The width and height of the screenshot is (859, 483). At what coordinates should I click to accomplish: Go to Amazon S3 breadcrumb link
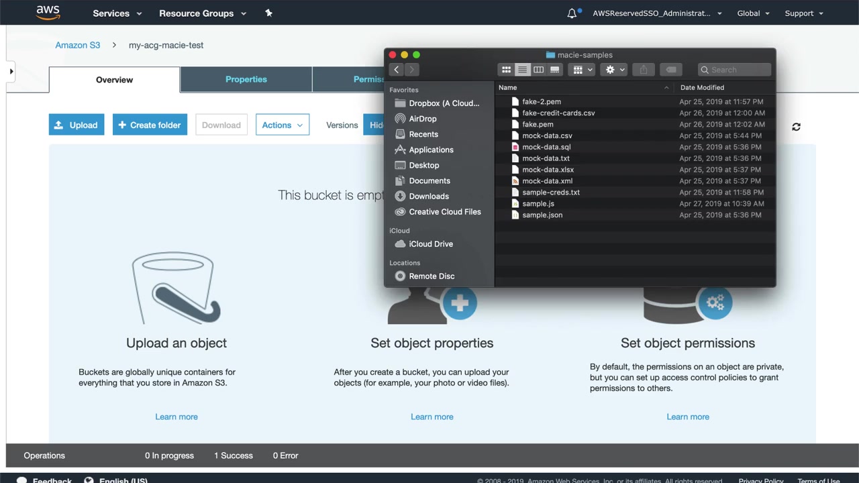[78, 45]
